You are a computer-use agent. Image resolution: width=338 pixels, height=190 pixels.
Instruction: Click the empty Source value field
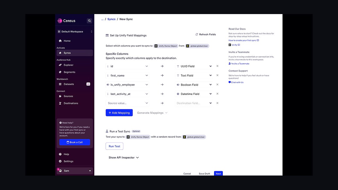128,103
